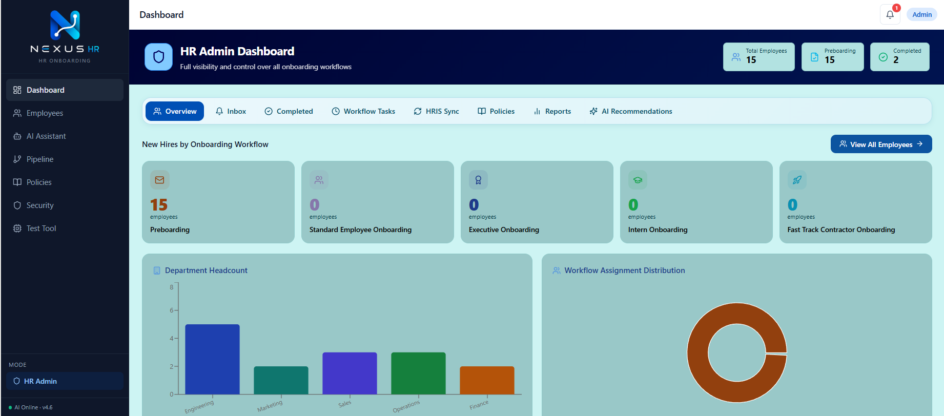Click the Employees people icon in sidebar

17,113
